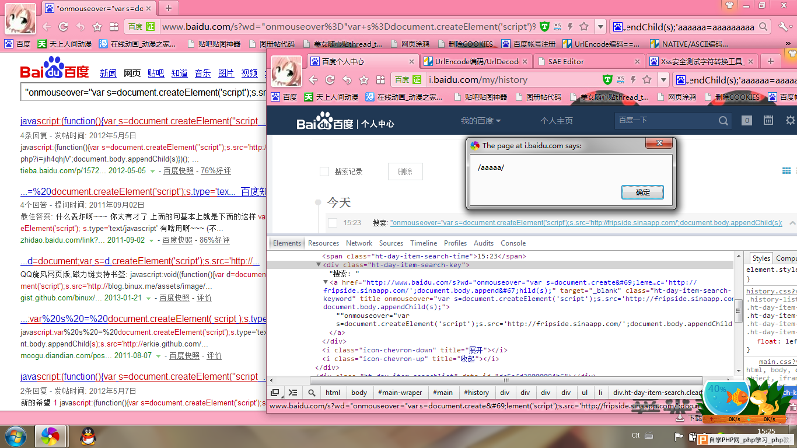Click the DevTools inspect magnifier icon
Screen dimensions: 797x448
tap(312, 393)
